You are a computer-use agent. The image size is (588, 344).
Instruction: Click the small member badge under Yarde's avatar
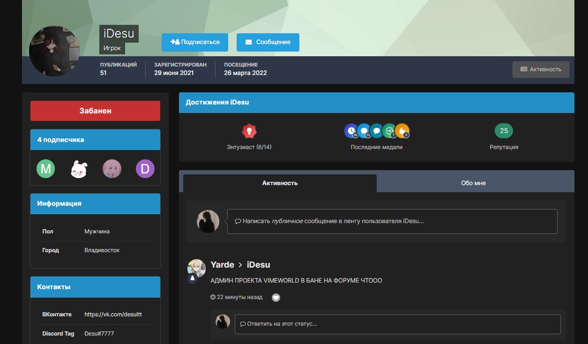click(x=192, y=278)
